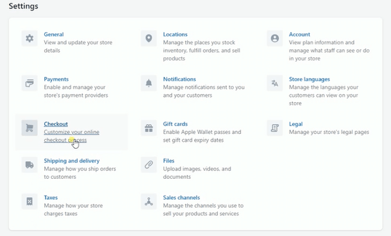391x236 pixels.
Task: Click the Gift cards present icon
Action: point(149,128)
